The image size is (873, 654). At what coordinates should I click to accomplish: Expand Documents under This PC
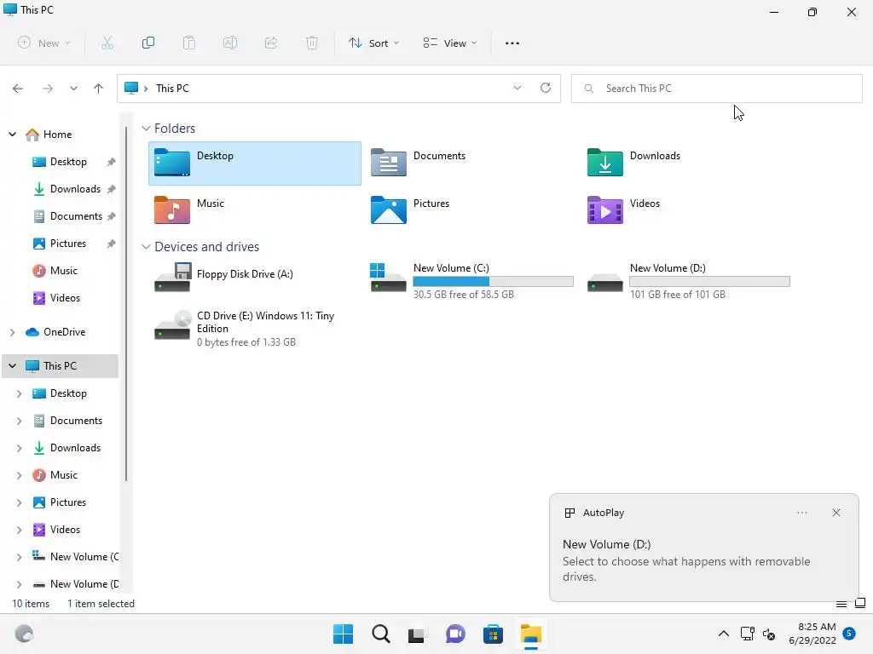[x=19, y=421]
